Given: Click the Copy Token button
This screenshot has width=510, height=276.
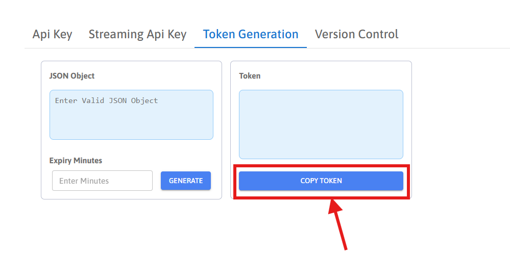Looking at the screenshot, I should click(321, 181).
